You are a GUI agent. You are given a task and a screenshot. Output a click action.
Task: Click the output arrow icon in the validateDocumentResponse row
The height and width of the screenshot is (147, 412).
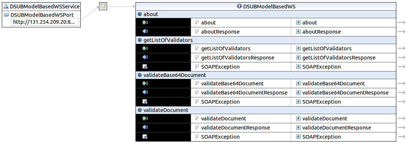coord(145,128)
